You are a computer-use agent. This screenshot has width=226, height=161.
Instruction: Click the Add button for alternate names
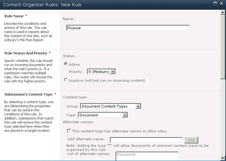click(x=191, y=140)
